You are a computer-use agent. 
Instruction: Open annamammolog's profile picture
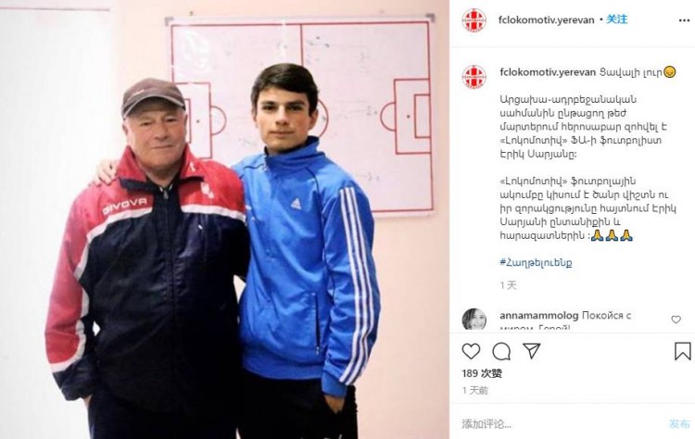474,319
